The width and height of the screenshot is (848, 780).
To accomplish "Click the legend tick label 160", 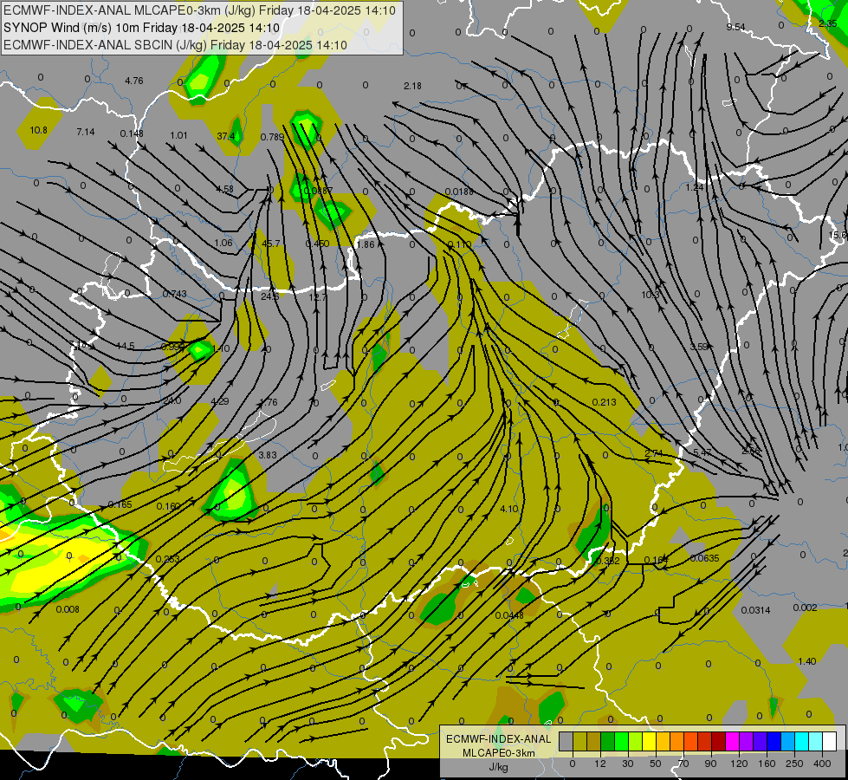I will [x=767, y=764].
